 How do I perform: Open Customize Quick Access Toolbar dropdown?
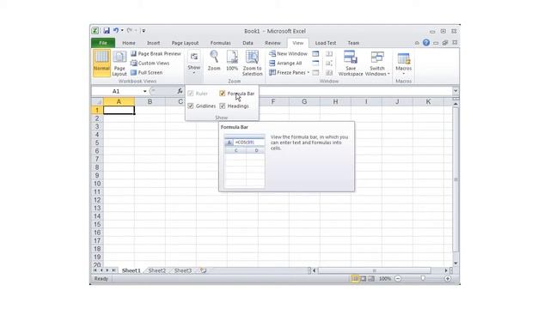pos(144,31)
